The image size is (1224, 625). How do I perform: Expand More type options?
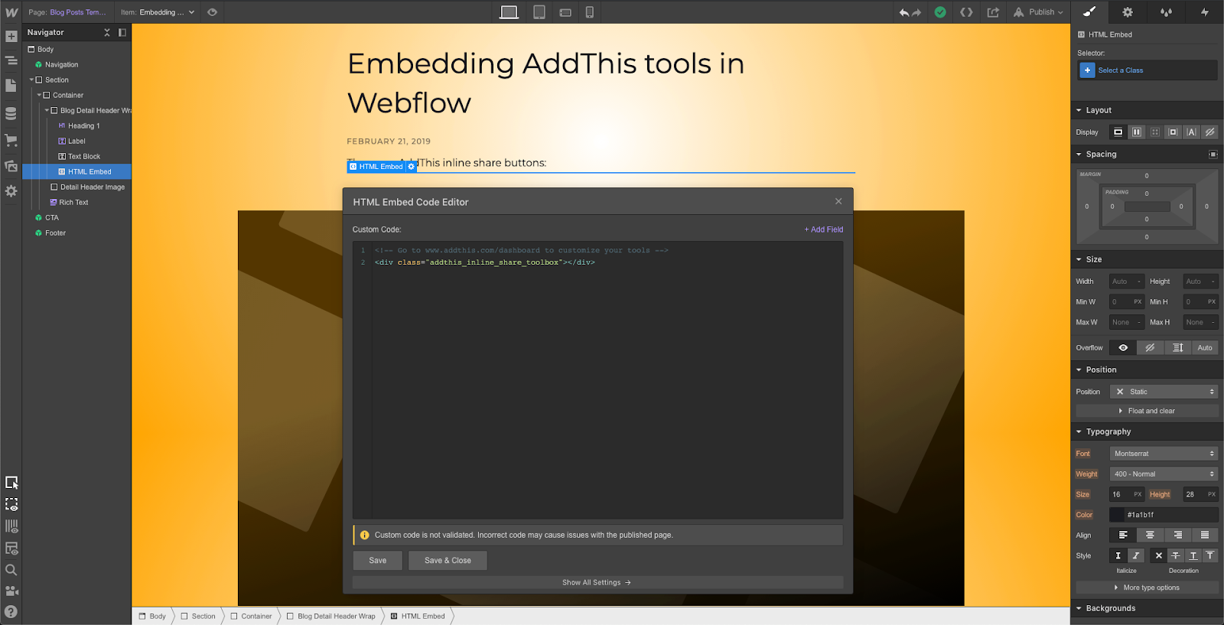1147,588
